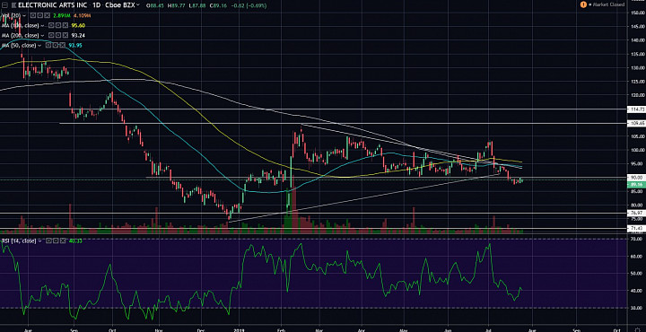Open format settings for the Vol (20) indicator
This screenshot has width=646, height=332.
coord(40,15)
